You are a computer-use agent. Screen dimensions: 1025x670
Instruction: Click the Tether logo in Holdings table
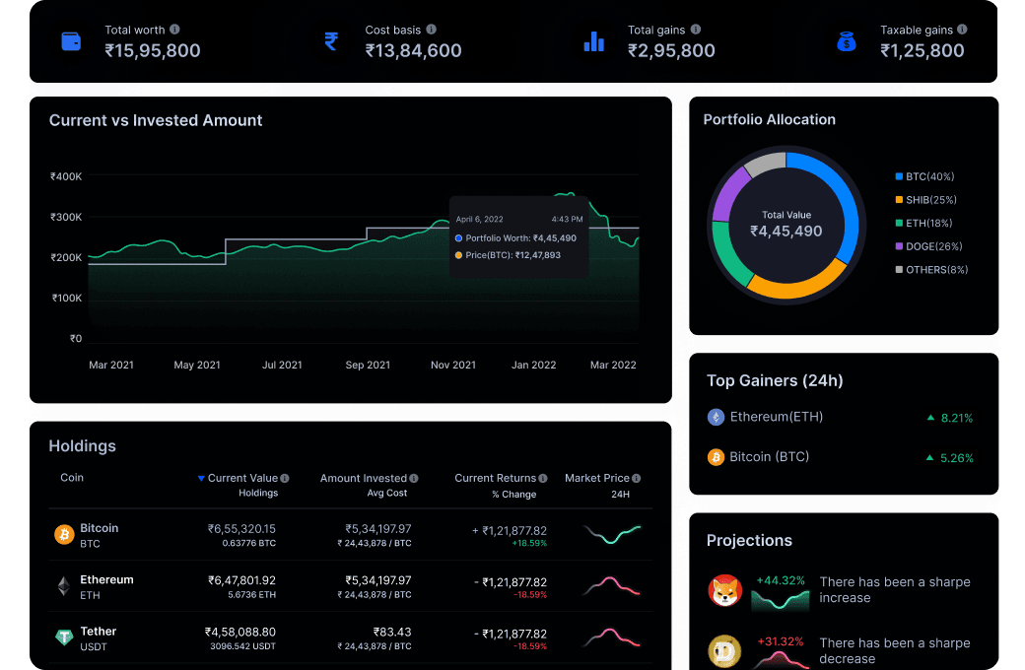[x=64, y=637]
